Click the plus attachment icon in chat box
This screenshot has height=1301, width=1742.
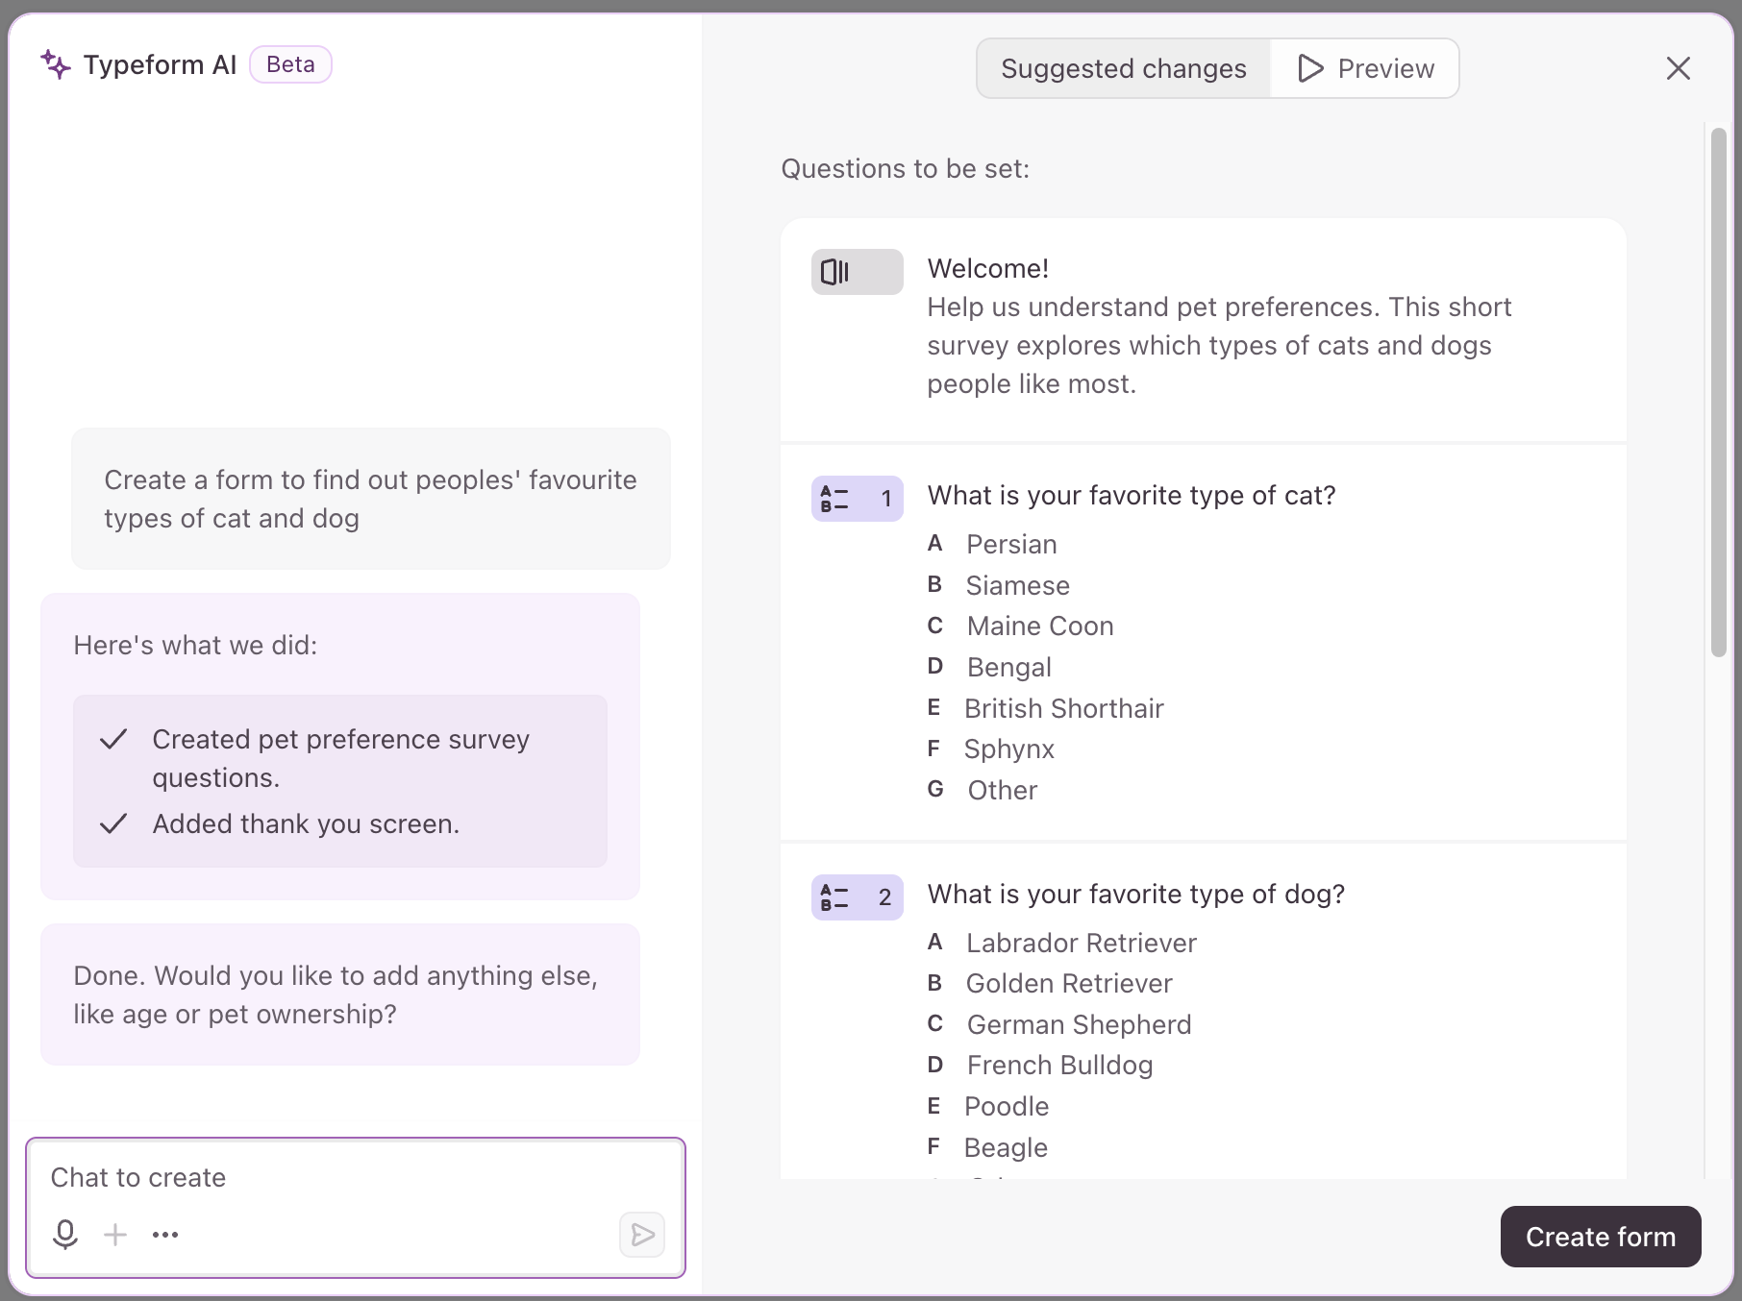tap(115, 1235)
